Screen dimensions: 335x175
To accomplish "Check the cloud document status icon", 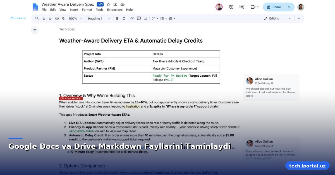I will (122, 4).
